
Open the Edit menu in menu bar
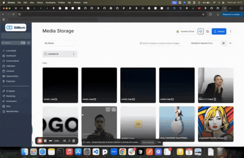click(25, 2)
